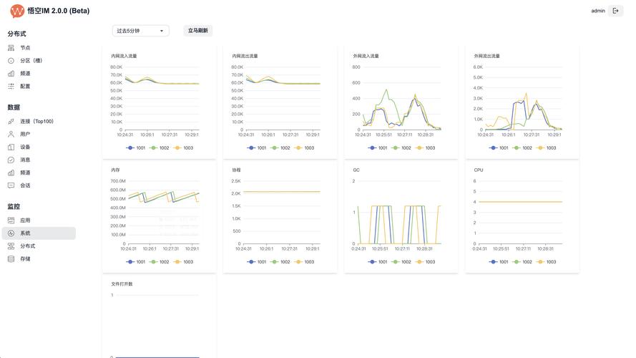This screenshot has width=636, height=358.
Task: Click the 用户 user icon
Action: (11, 135)
